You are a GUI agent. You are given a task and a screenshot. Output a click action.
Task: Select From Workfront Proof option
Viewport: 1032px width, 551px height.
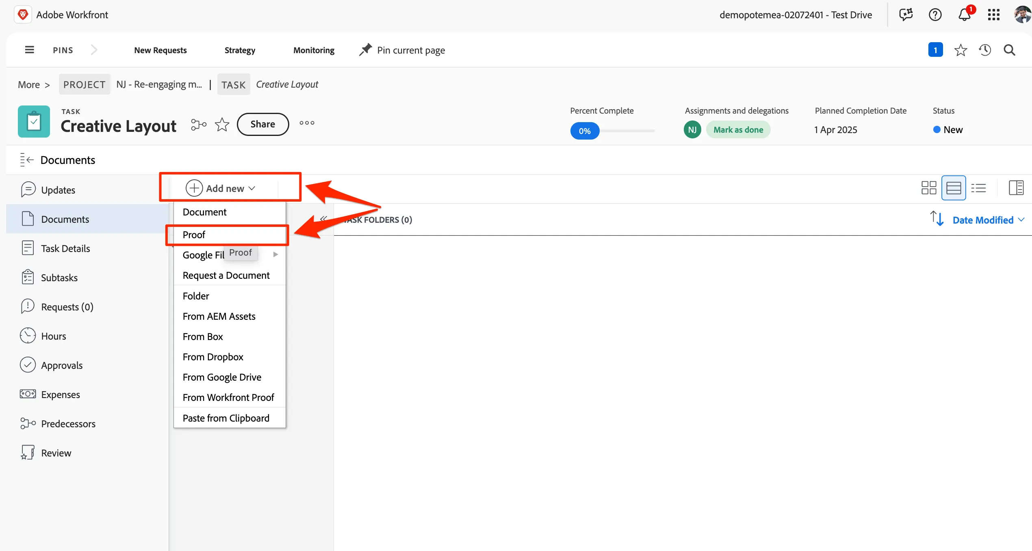pyautogui.click(x=230, y=398)
